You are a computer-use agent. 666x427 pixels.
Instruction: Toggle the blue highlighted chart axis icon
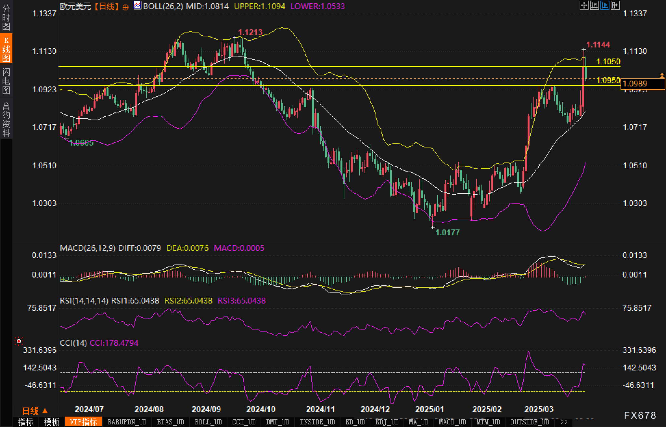(605, 5)
